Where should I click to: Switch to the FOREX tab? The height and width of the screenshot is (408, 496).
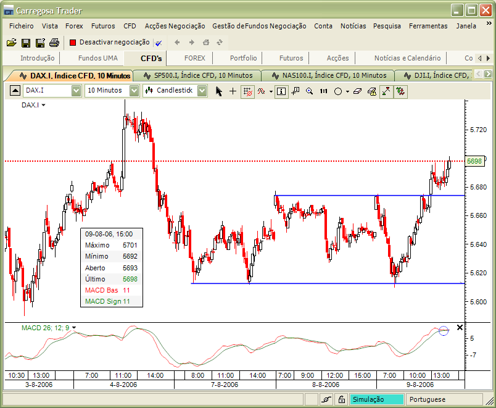point(192,57)
